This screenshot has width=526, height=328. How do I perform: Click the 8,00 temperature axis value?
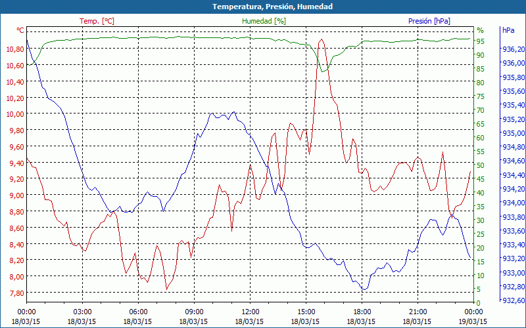pos(16,277)
